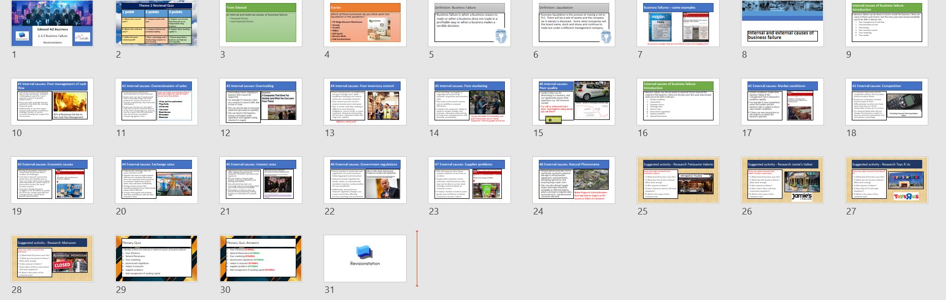Viewport: 946px width, 300px height.
Task: Select the Exchange rates slide
Action: 156,180
